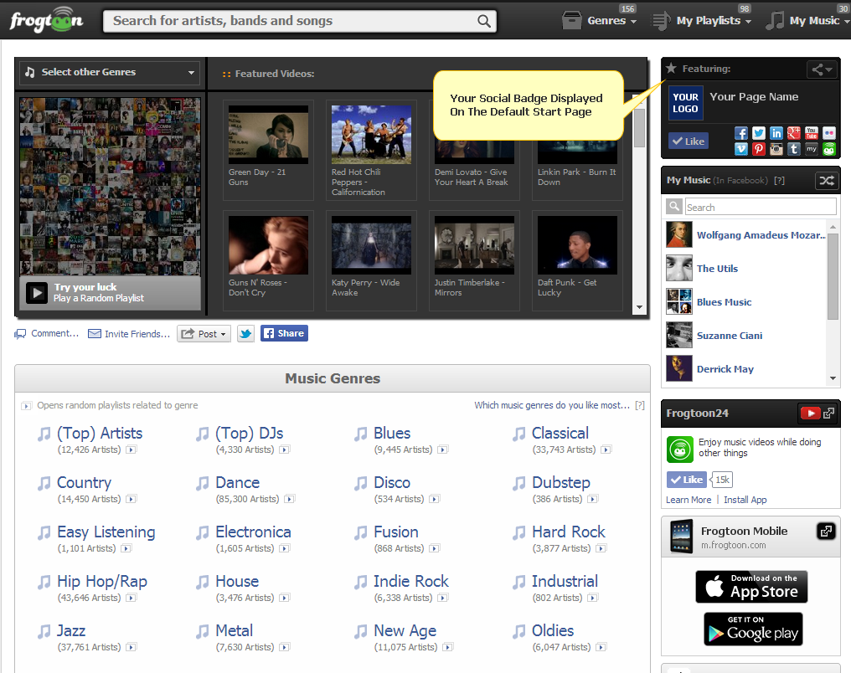
Task: Expand the Select other Genres dropdown
Action: 110,73
